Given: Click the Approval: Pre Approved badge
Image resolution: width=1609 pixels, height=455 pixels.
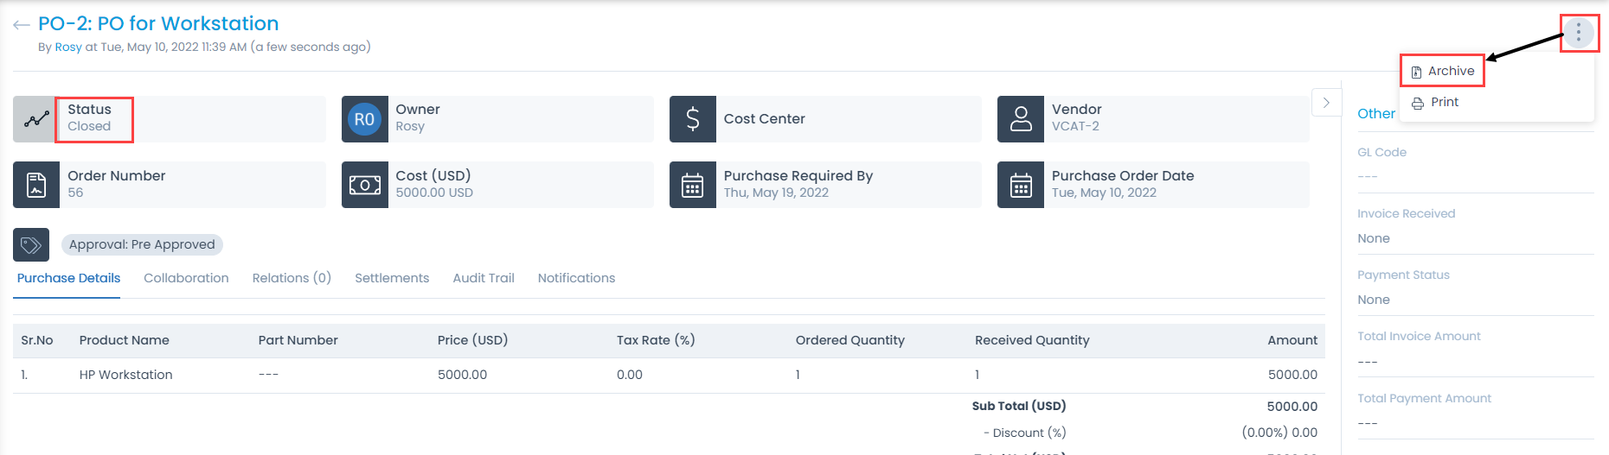Looking at the screenshot, I should (x=142, y=245).
